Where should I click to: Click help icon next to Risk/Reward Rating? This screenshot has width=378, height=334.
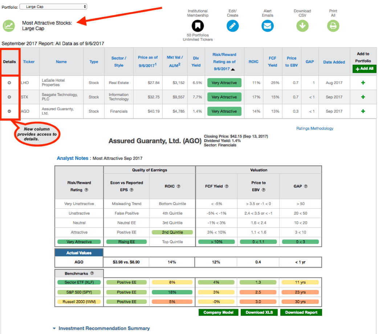(x=86, y=190)
